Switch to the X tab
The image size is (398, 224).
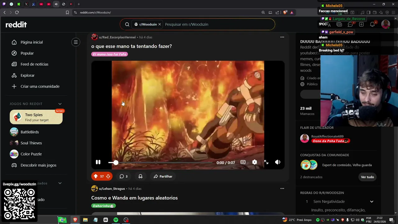point(26,4)
